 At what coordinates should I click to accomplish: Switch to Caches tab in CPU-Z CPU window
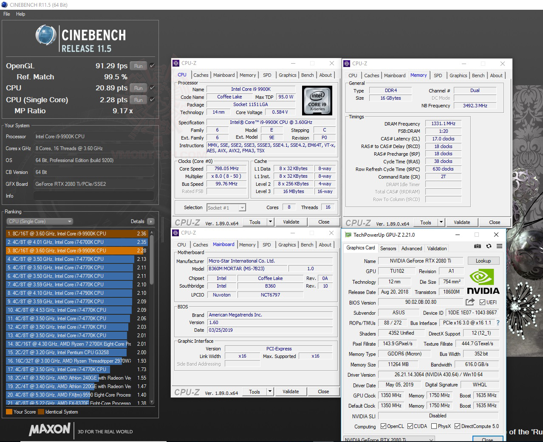coord(201,75)
